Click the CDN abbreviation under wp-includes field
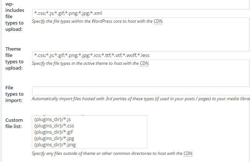 coord(158,21)
